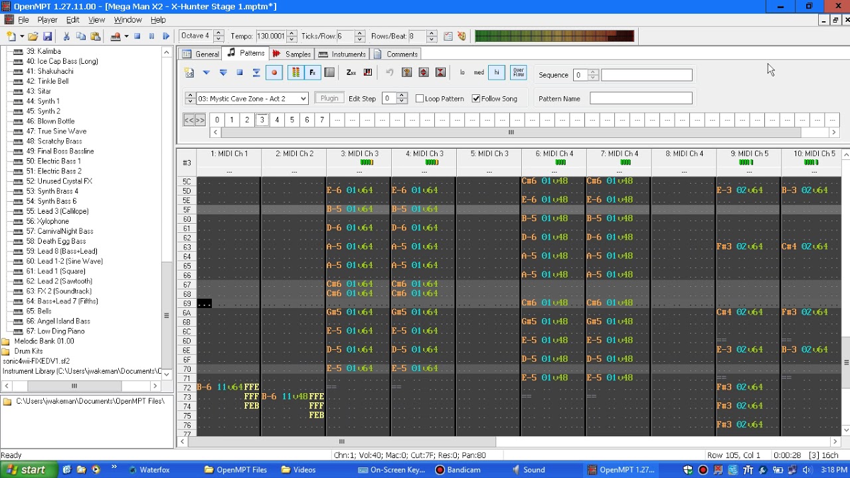Image resolution: width=850 pixels, height=478 pixels.
Task: Open the song properties icon
Action: point(448,37)
